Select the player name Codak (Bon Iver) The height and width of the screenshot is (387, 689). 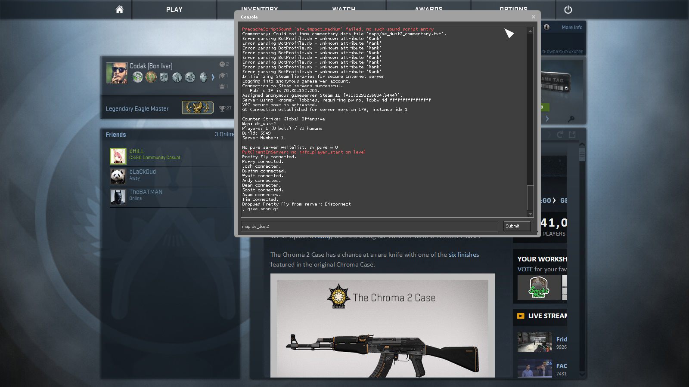click(151, 66)
